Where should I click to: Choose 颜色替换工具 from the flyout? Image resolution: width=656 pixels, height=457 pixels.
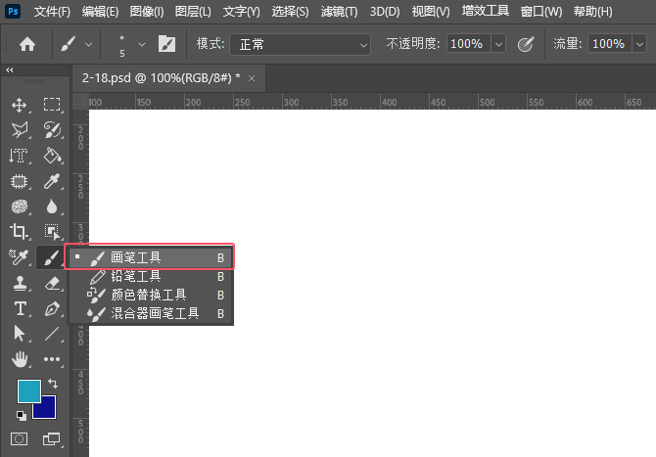(x=151, y=295)
